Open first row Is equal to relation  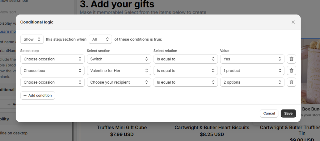pyautogui.click(x=186, y=59)
